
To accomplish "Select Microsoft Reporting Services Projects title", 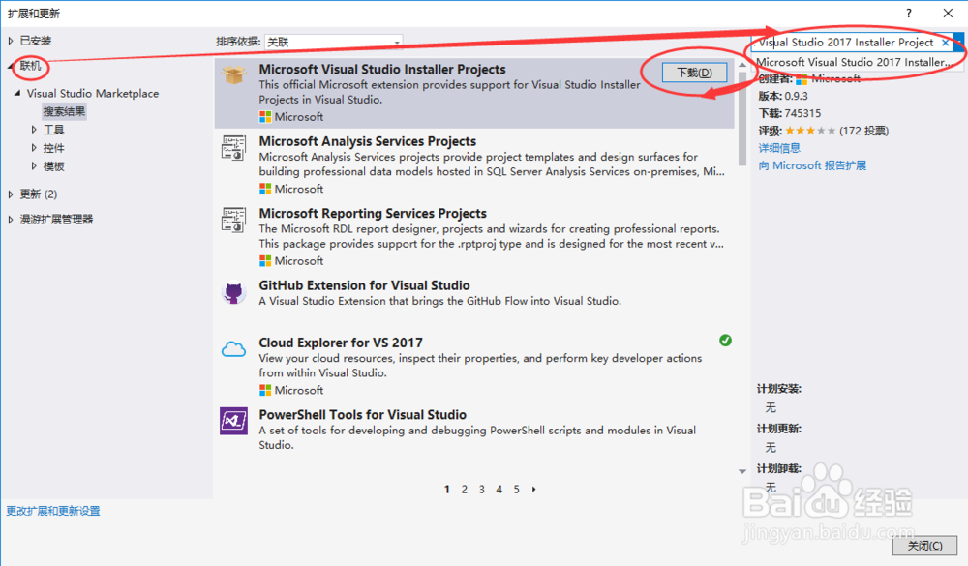I will coord(373,214).
